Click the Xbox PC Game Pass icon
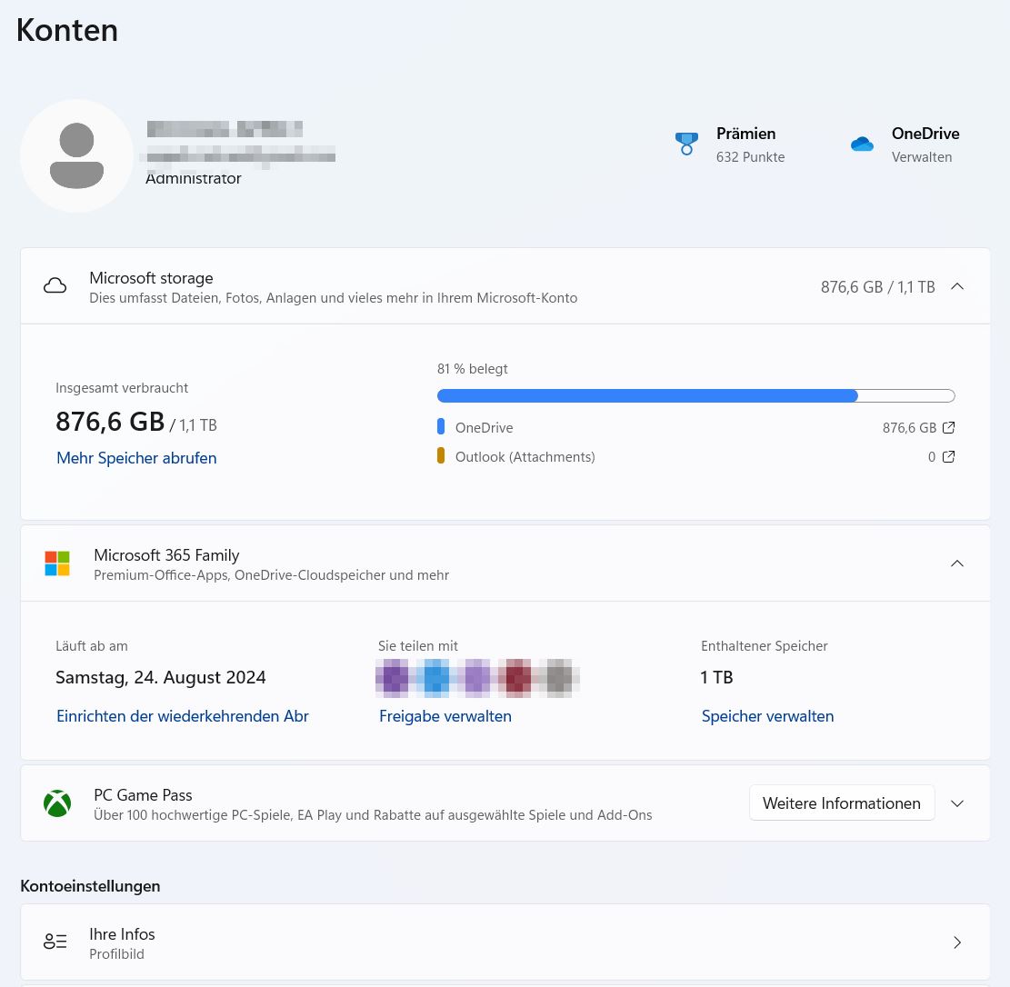This screenshot has width=1010, height=987. (57, 803)
